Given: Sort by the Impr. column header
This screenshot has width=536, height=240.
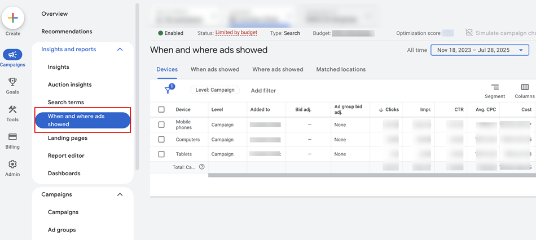Looking at the screenshot, I should (425, 110).
